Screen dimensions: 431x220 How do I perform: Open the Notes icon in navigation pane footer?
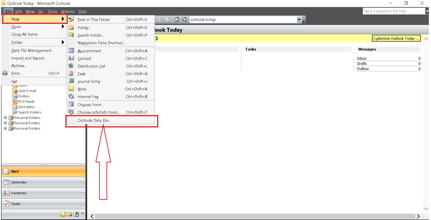(62, 214)
